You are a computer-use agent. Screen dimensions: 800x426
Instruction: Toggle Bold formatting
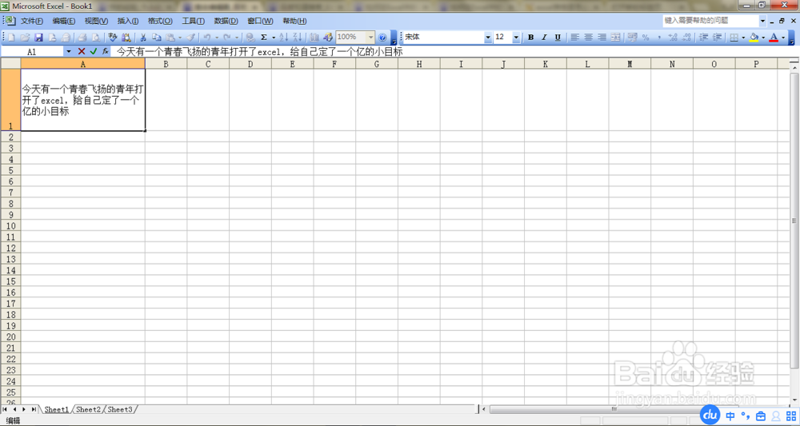[530, 38]
